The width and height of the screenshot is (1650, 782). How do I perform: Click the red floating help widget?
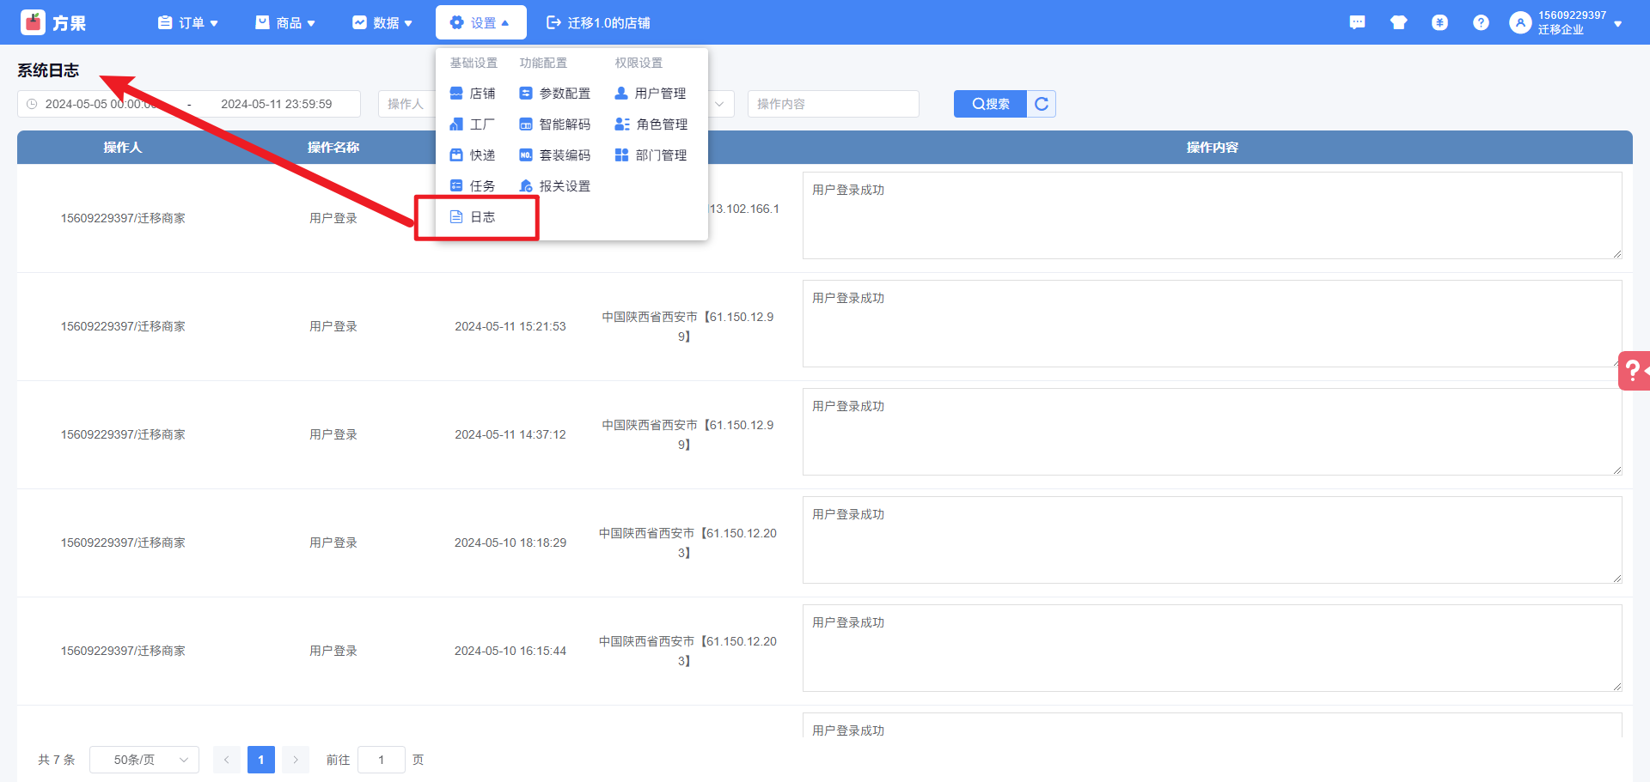click(x=1634, y=371)
